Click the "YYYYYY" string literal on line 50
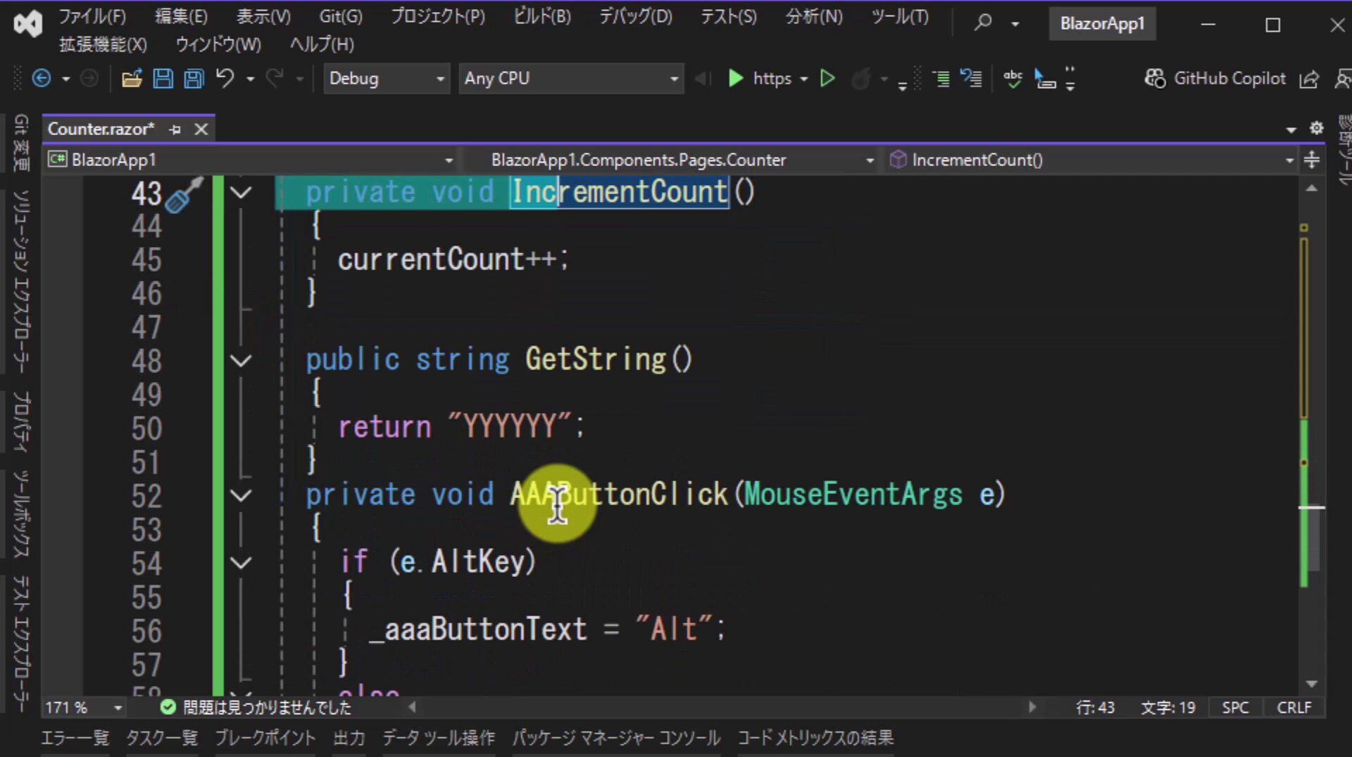Image resolution: width=1352 pixels, height=757 pixels. tap(510, 427)
